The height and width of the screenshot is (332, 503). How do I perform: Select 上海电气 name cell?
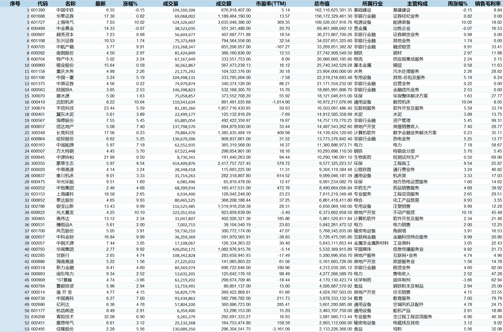(65, 22)
